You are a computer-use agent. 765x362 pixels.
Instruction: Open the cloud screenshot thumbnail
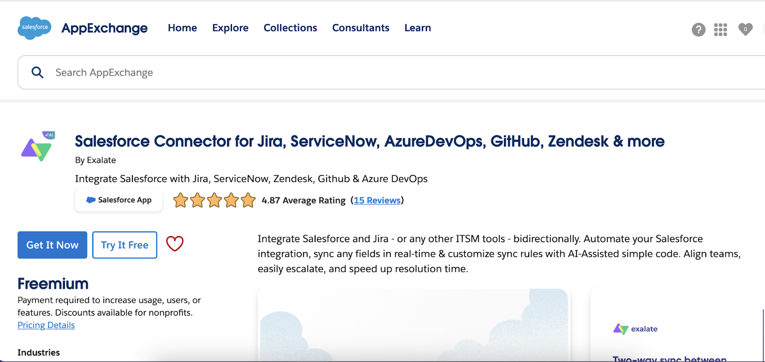coord(414,325)
